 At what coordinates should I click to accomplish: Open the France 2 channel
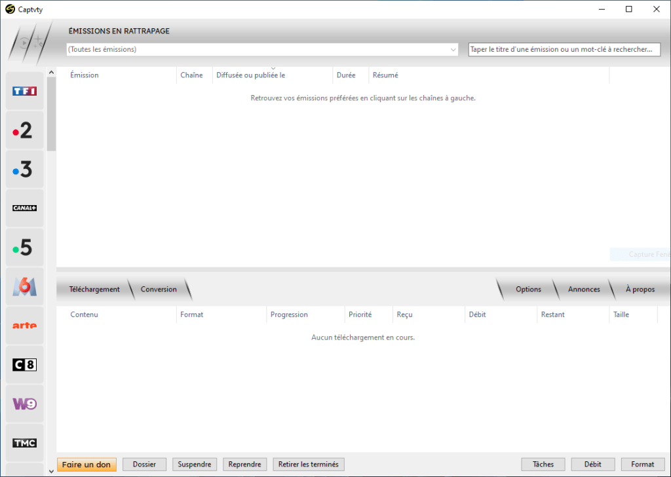(25, 130)
